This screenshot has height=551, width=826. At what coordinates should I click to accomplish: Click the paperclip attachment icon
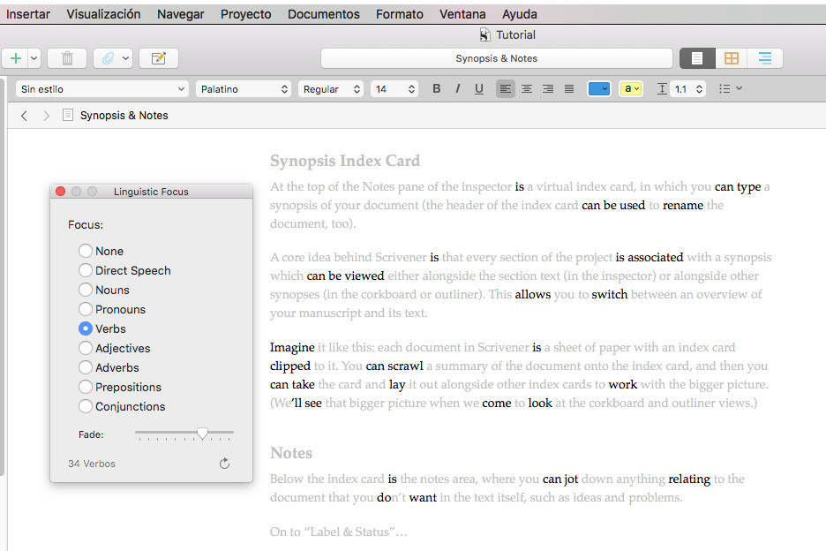pyautogui.click(x=104, y=57)
